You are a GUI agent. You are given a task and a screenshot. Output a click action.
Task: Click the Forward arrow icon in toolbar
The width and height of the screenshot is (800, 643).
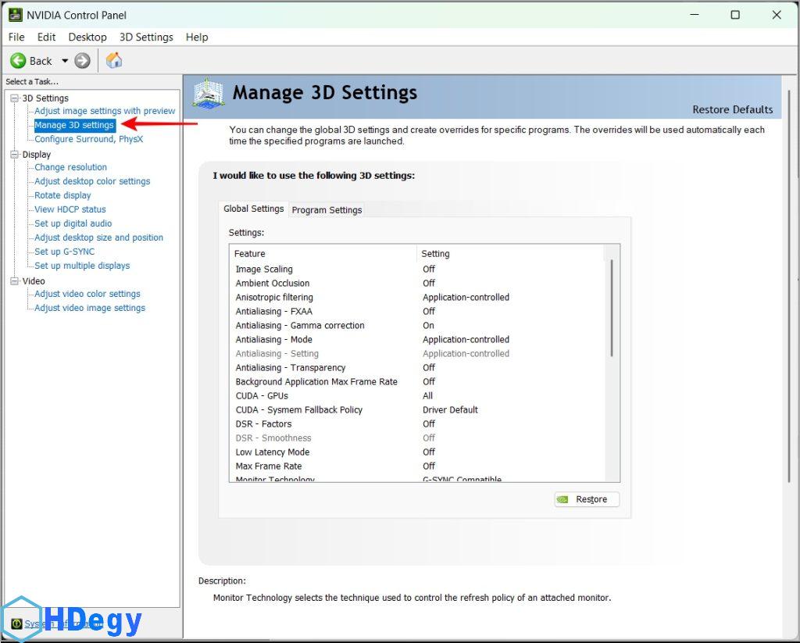pos(82,61)
